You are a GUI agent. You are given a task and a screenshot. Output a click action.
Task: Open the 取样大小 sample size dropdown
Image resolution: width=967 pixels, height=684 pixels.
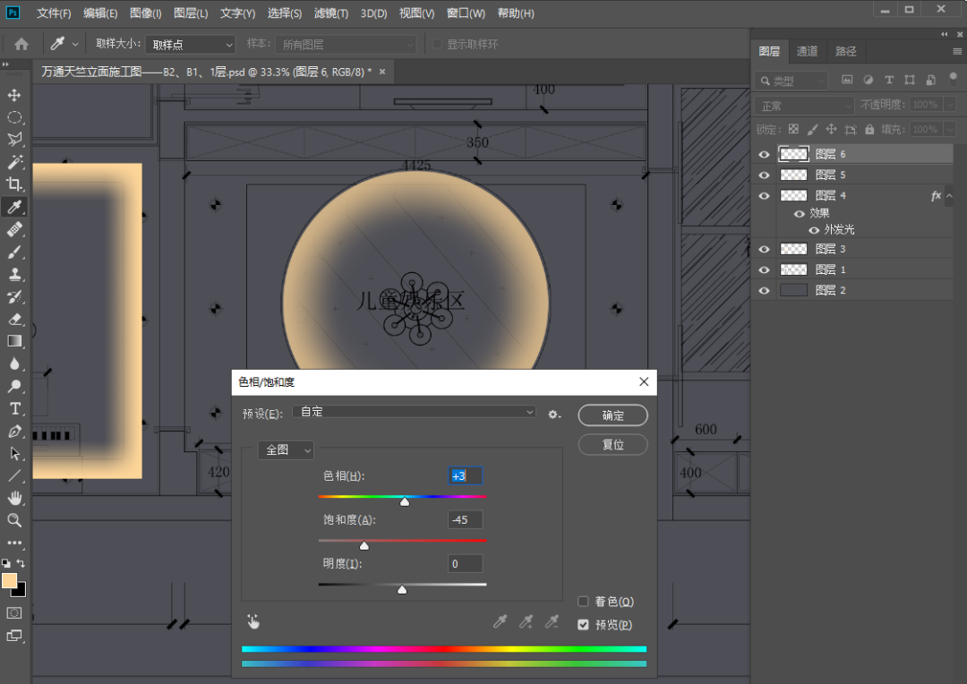coord(190,45)
